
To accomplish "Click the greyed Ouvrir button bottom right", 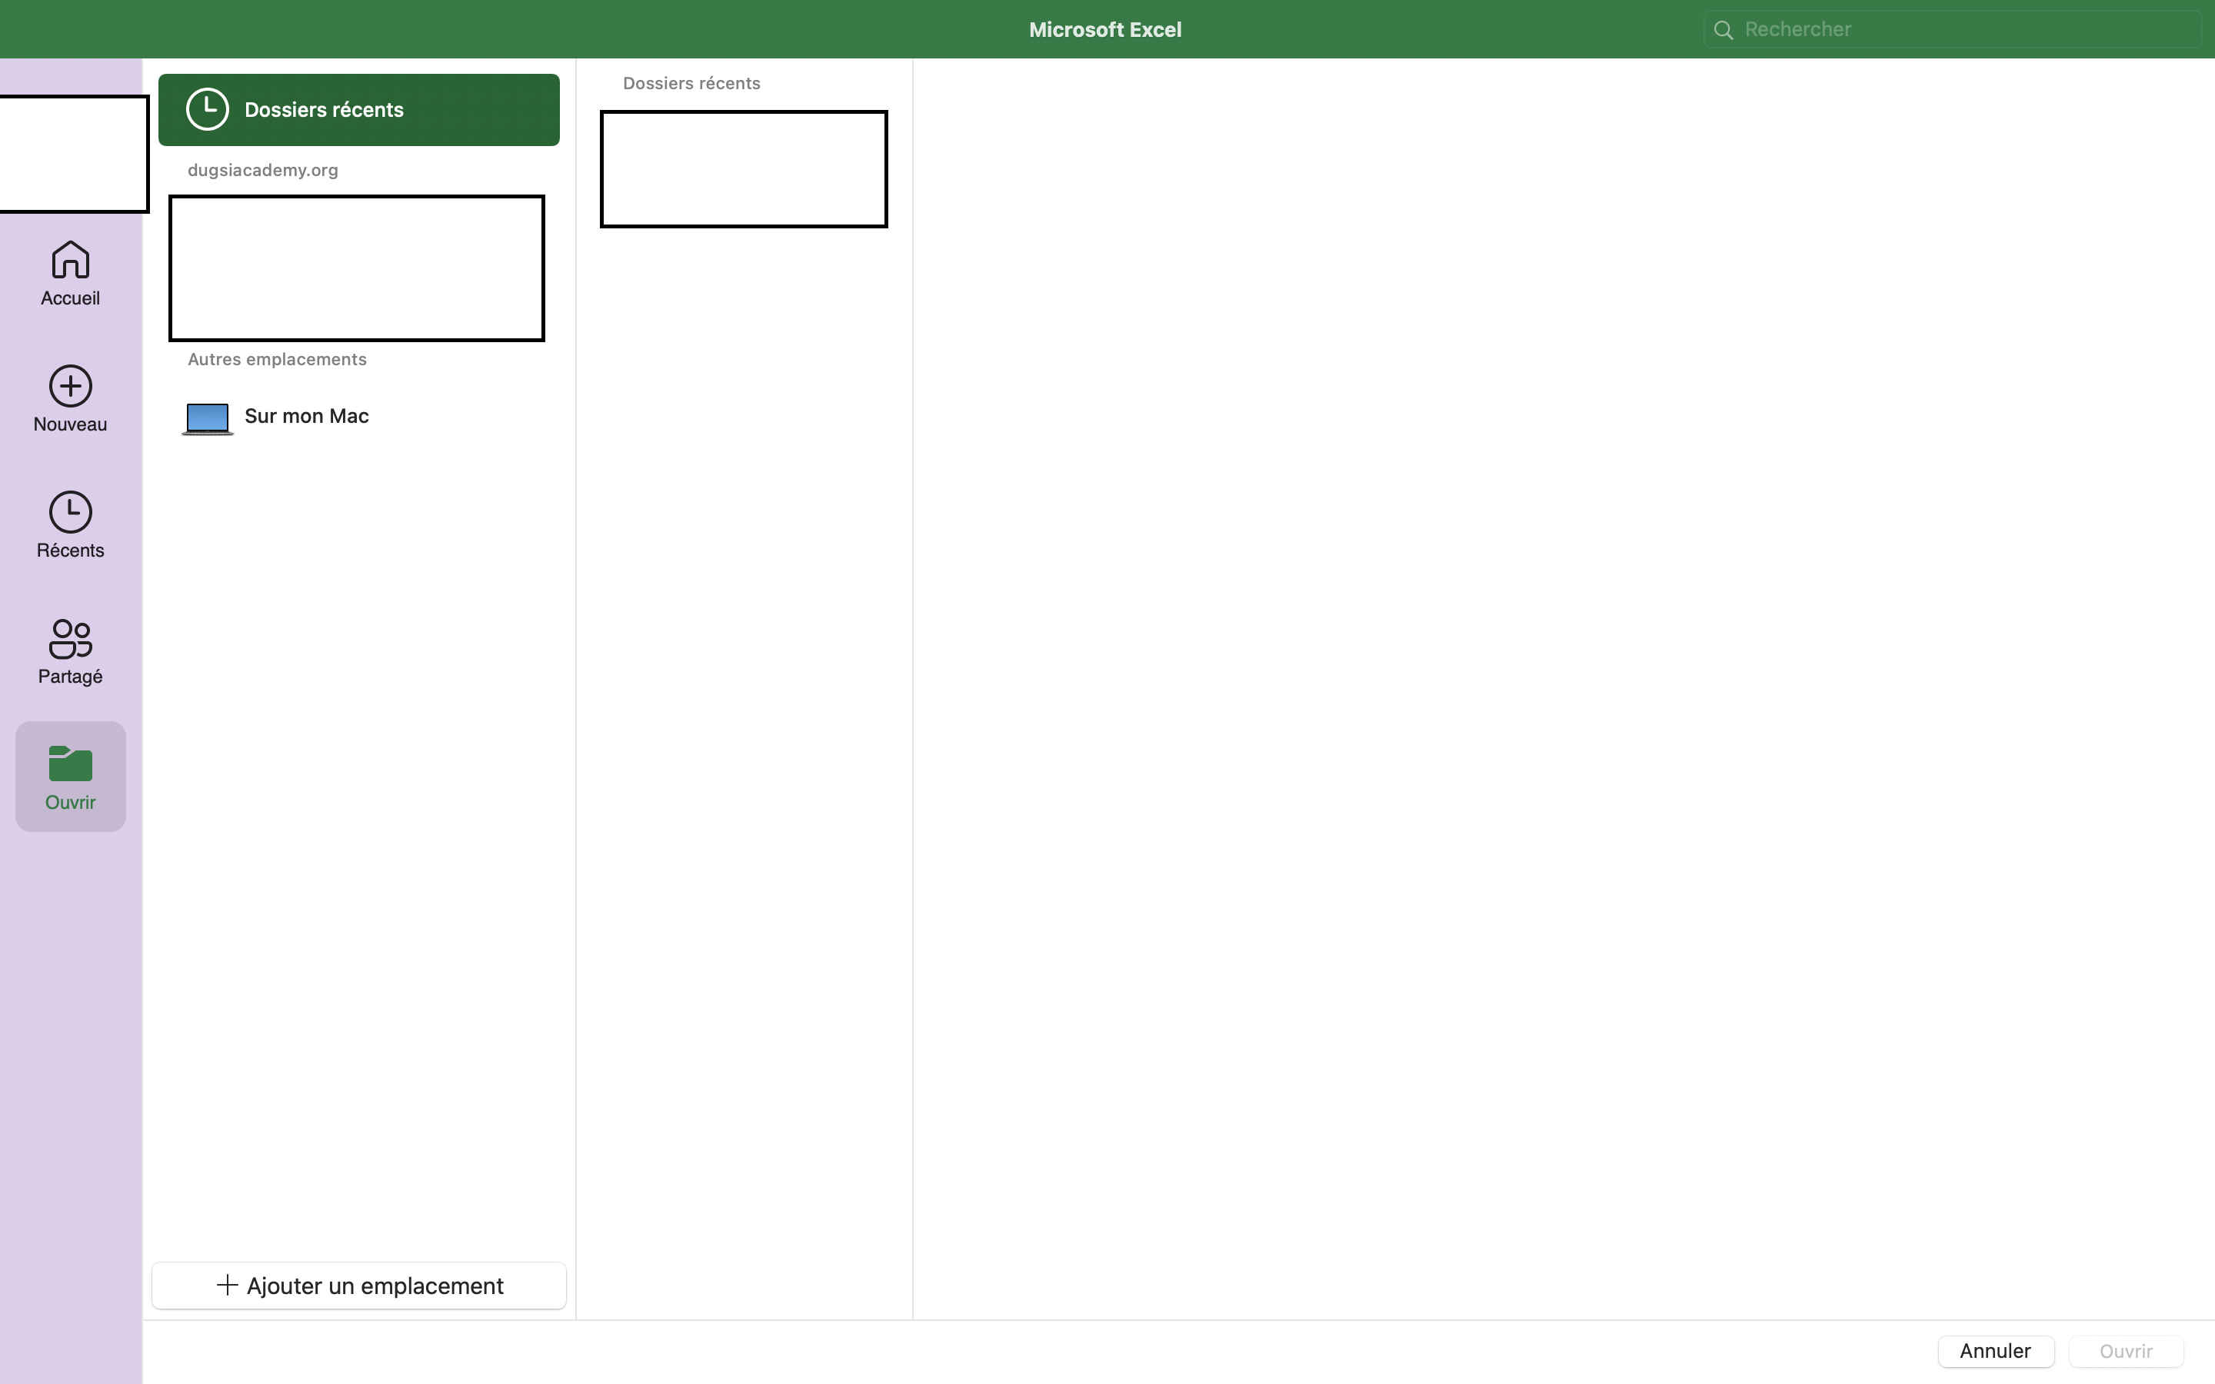I will click(x=2127, y=1351).
